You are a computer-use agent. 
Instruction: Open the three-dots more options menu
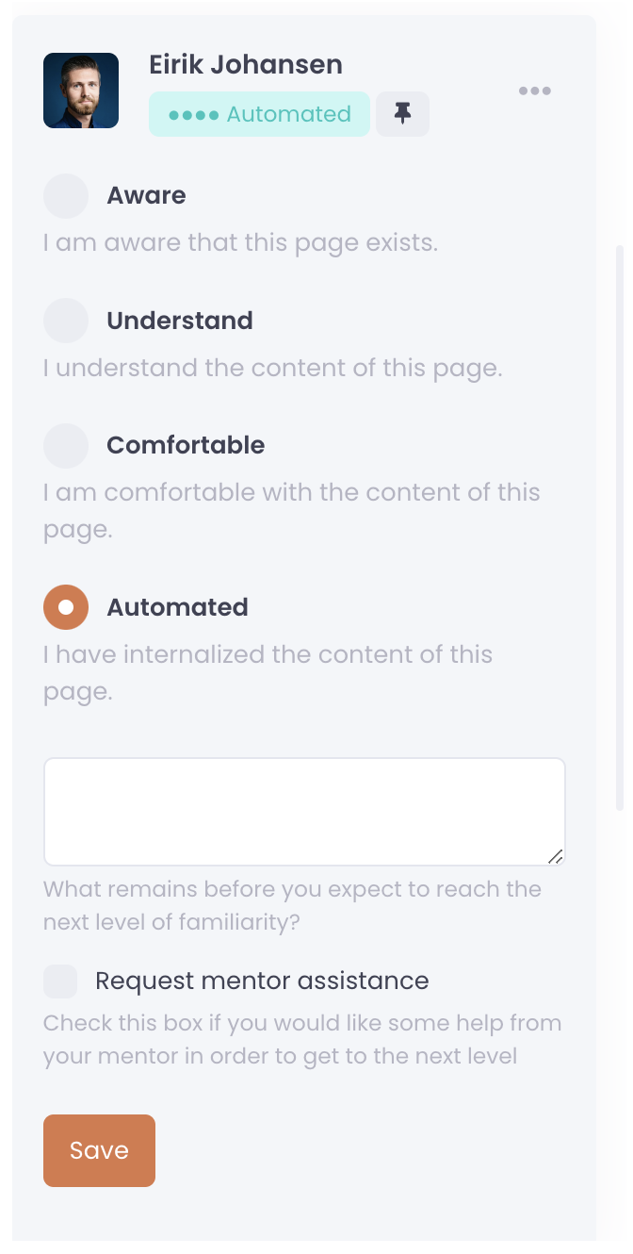534,91
